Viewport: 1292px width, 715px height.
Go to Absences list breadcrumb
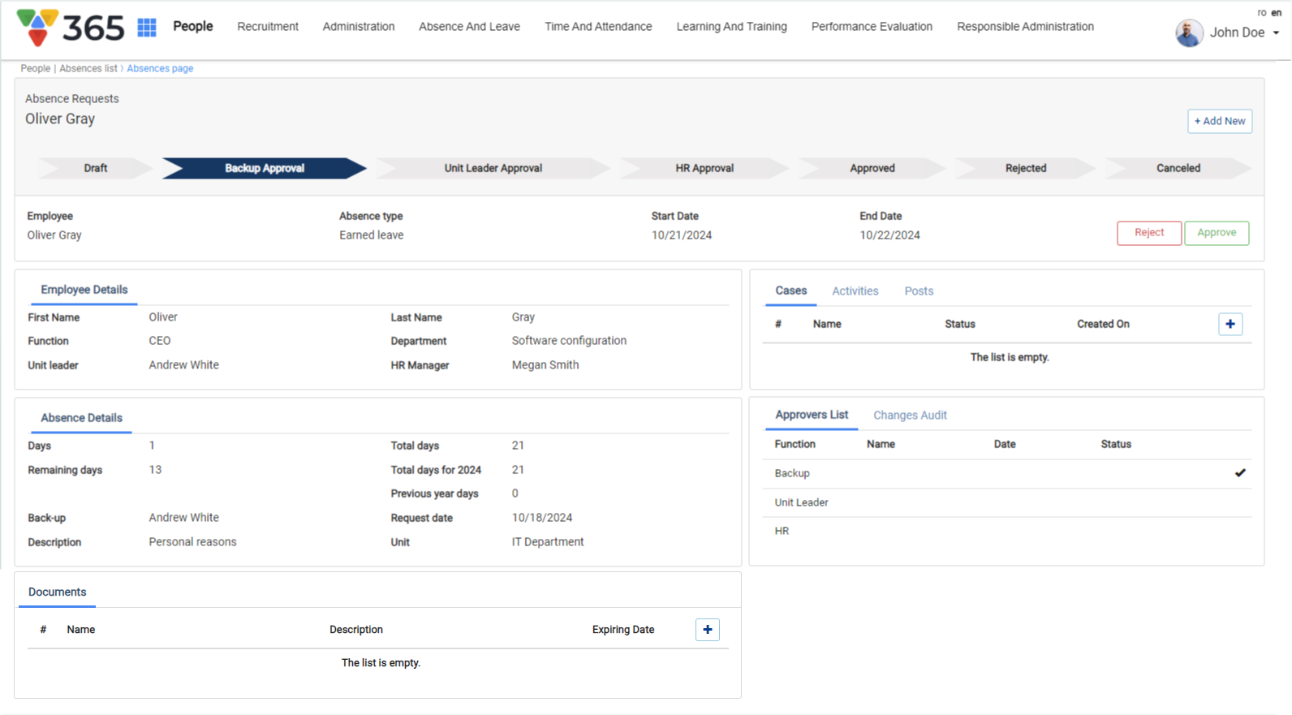[x=88, y=69]
